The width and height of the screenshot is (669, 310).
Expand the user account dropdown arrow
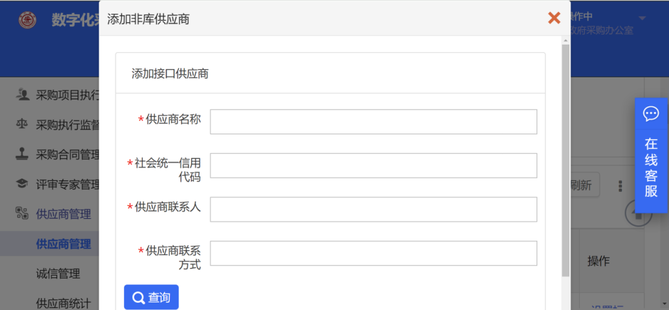pyautogui.click(x=642, y=17)
